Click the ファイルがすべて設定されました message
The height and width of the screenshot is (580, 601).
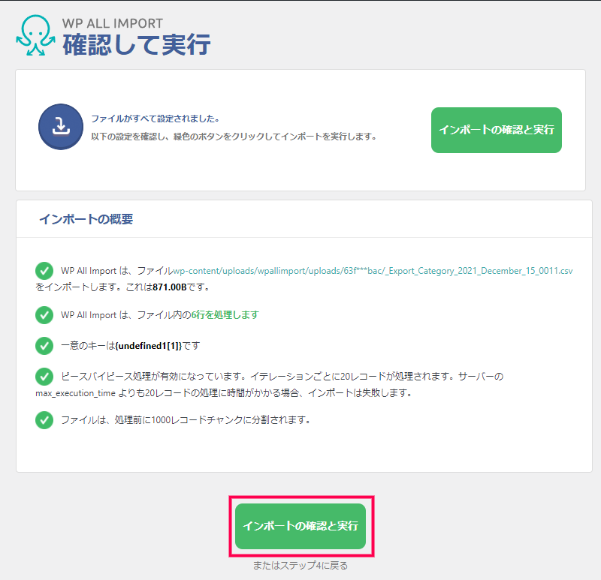click(156, 119)
